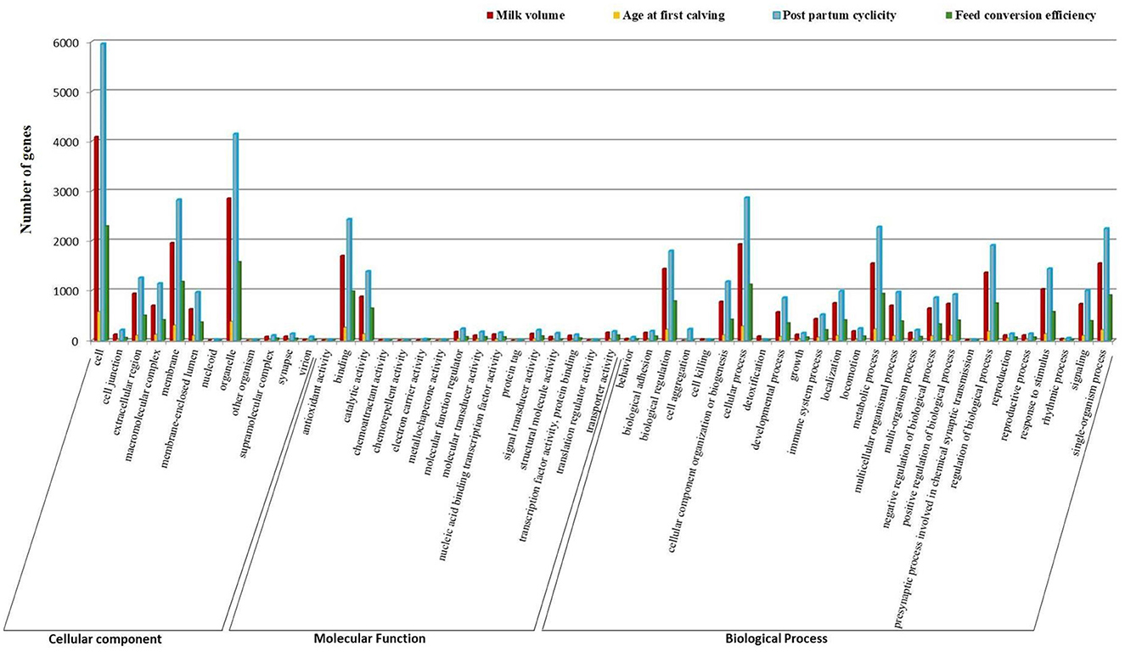The width and height of the screenshot is (1125, 652).
Task: Click the 'Molecular Function' group heading
Action: tap(369, 638)
